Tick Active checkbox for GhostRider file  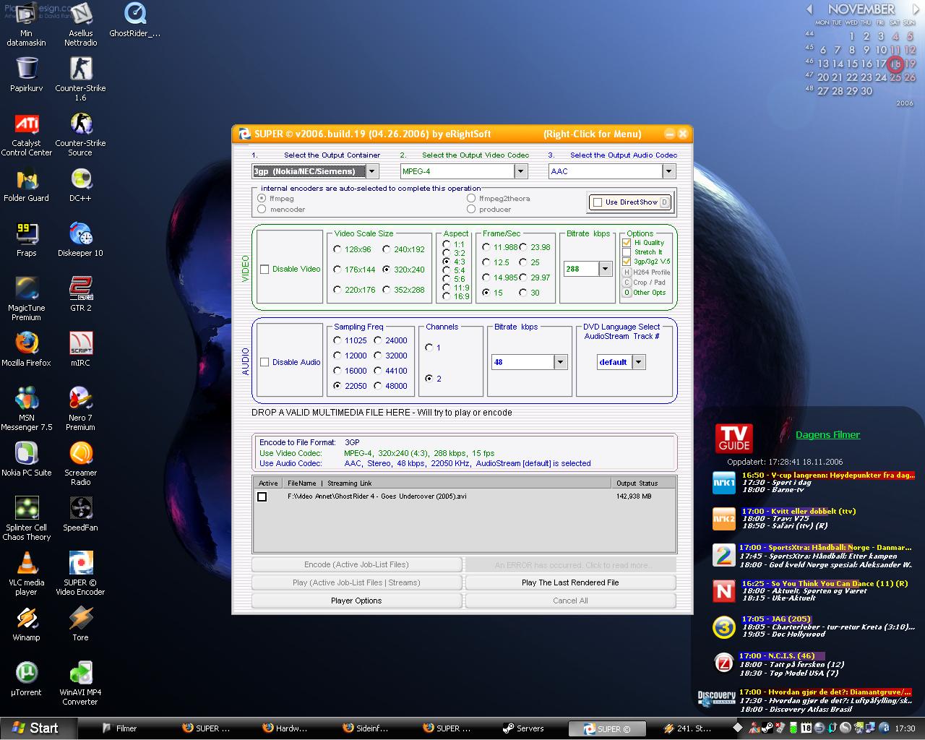[262, 496]
